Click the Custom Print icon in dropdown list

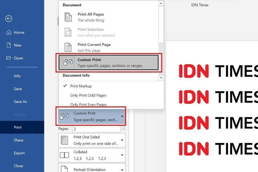tap(68, 62)
